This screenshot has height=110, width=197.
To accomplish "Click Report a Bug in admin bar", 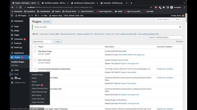I will click(x=56, y=16).
